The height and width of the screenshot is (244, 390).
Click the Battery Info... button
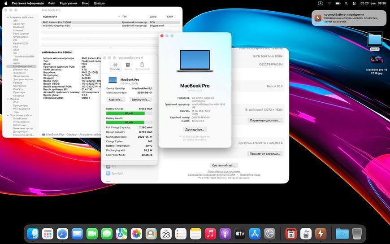[140, 100]
